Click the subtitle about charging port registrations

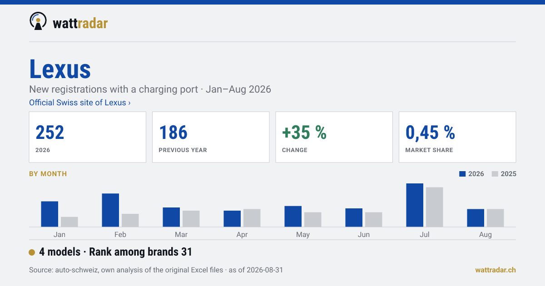coord(150,89)
